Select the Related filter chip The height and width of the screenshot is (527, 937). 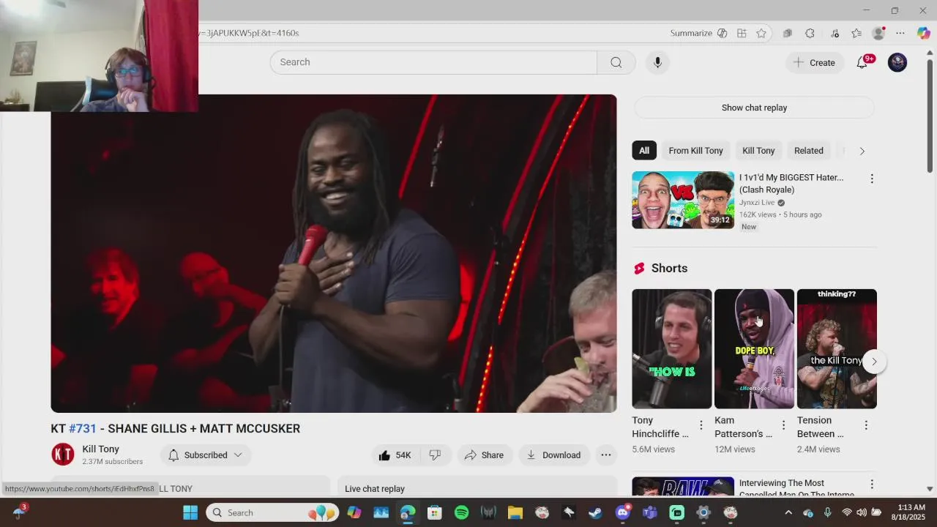click(x=809, y=151)
